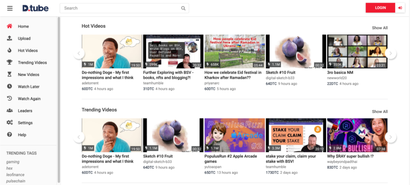The width and height of the screenshot is (410, 185).
Task: Open the Leaders menu item
Action: (x=25, y=111)
